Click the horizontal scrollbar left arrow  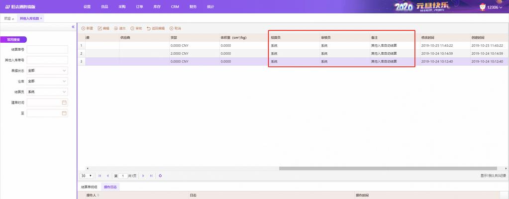[87, 168]
